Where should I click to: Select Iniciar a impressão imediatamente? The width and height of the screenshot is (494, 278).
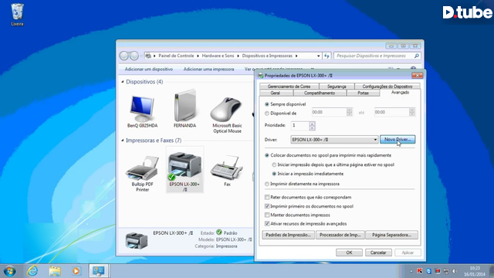click(x=274, y=174)
